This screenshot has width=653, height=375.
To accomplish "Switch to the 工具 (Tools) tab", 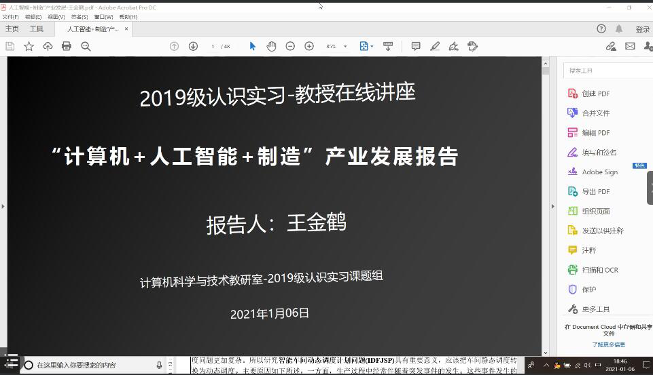I will pyautogui.click(x=36, y=29).
